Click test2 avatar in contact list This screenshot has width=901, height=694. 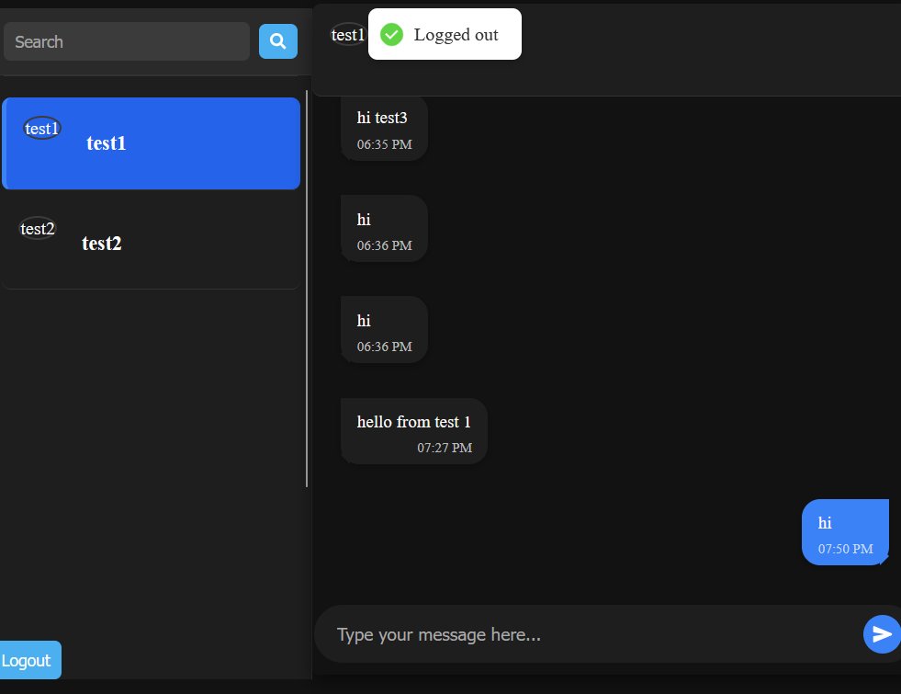click(38, 228)
